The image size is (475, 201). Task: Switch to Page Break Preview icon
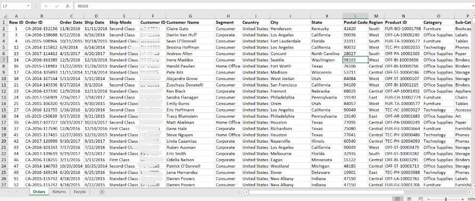pos(421,199)
